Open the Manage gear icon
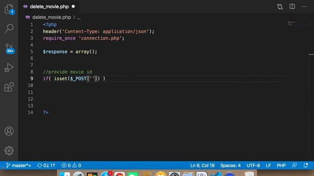The height and width of the screenshot is (176, 314). tap(9, 151)
